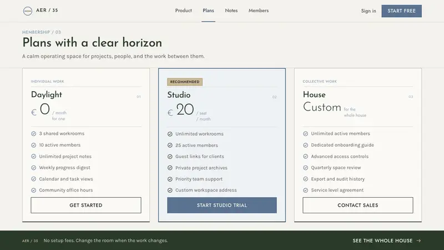The height and width of the screenshot is (250, 444).
Task: Click the MEMBERSHIP / 03 breadcrumb text
Action: point(41,32)
